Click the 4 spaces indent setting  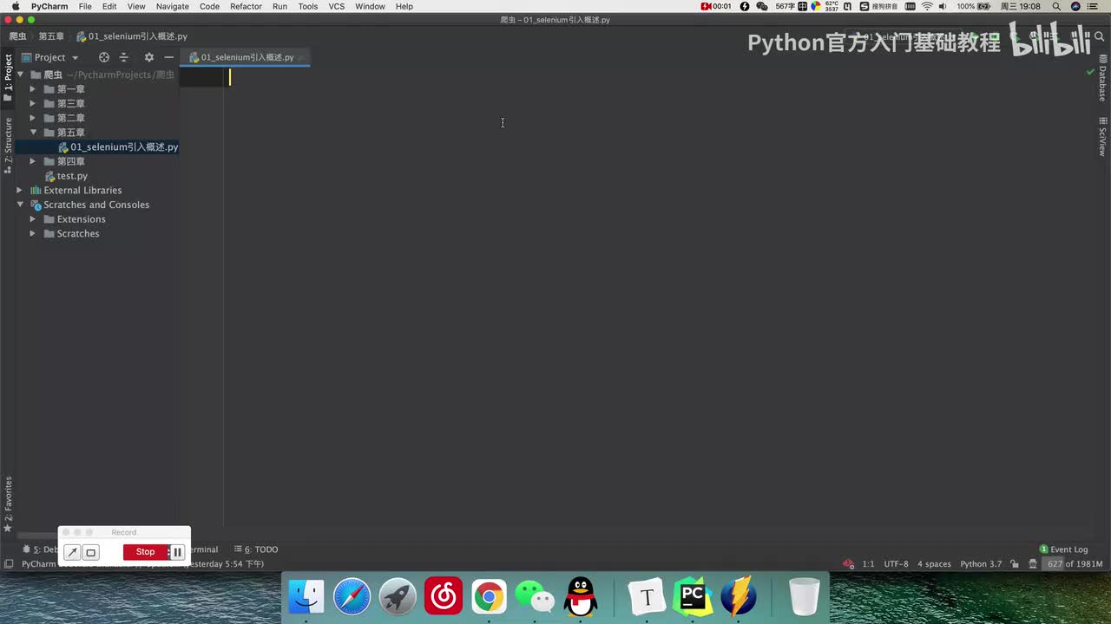click(934, 564)
